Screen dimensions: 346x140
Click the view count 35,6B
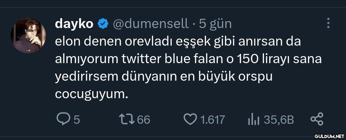[279, 120]
